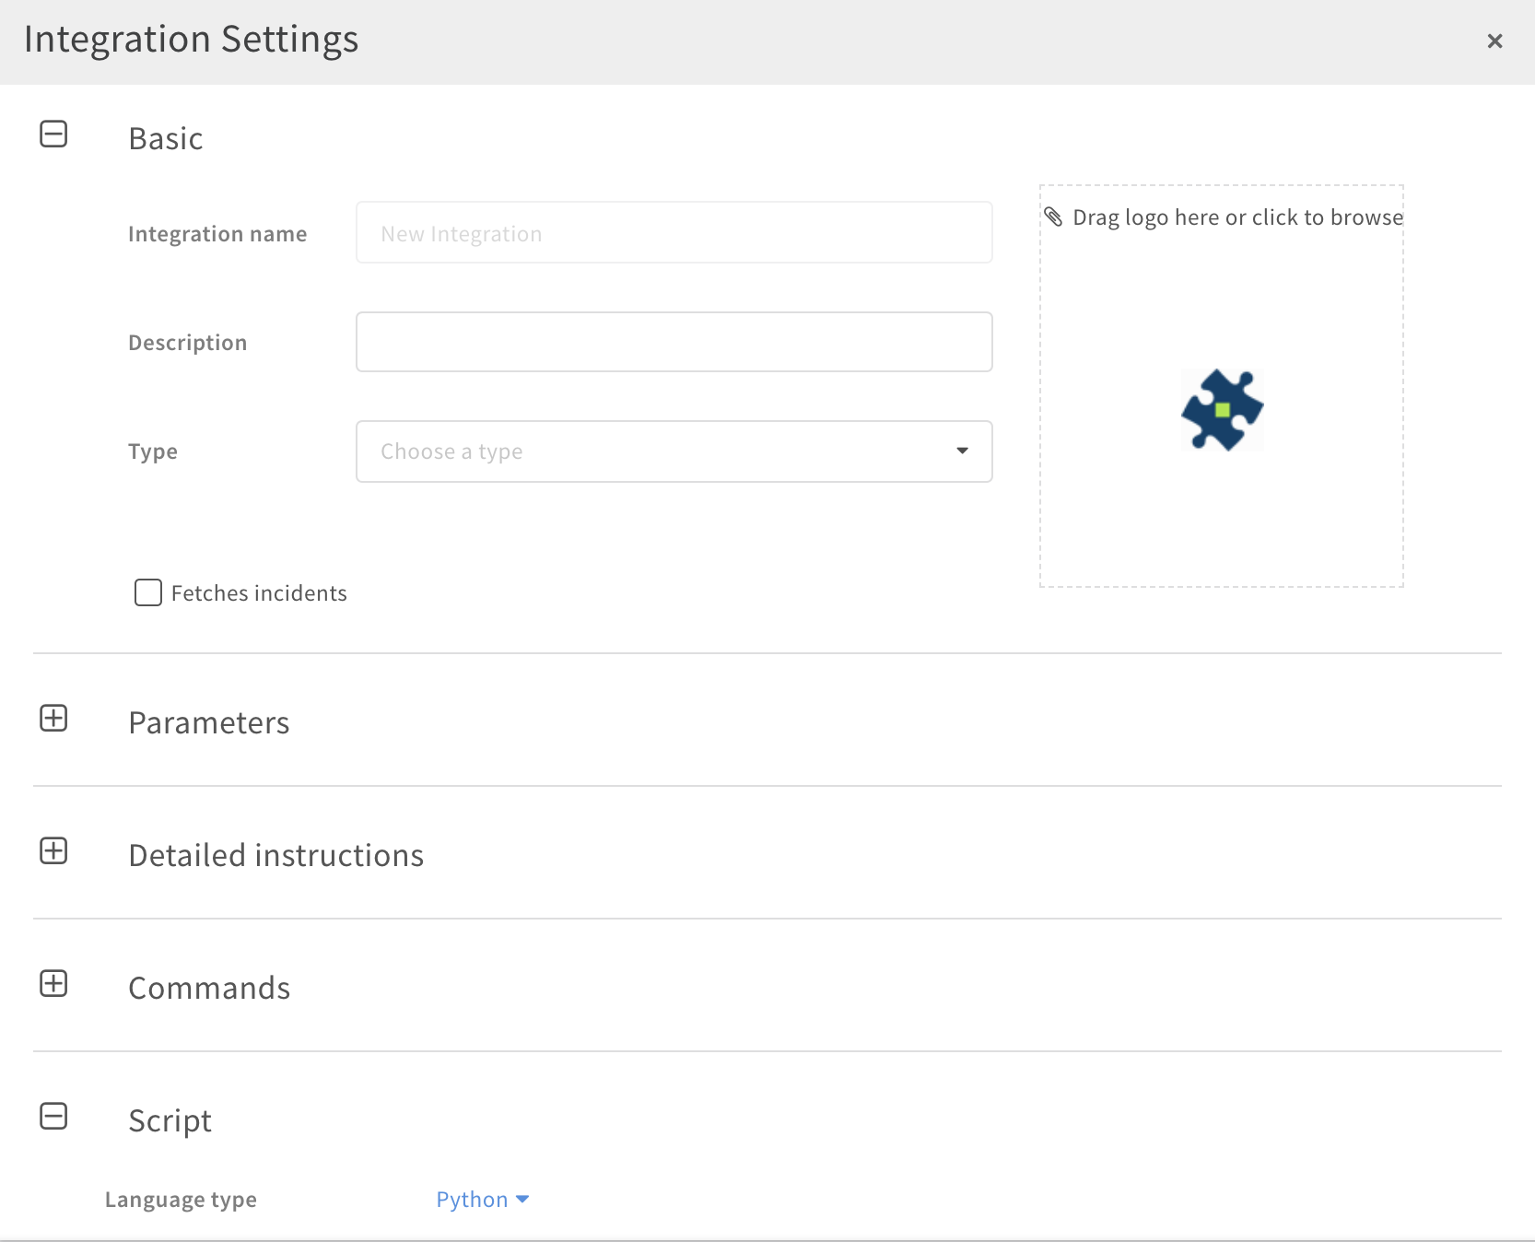Focus the Integration name text field
The height and width of the screenshot is (1242, 1535).
click(x=674, y=233)
